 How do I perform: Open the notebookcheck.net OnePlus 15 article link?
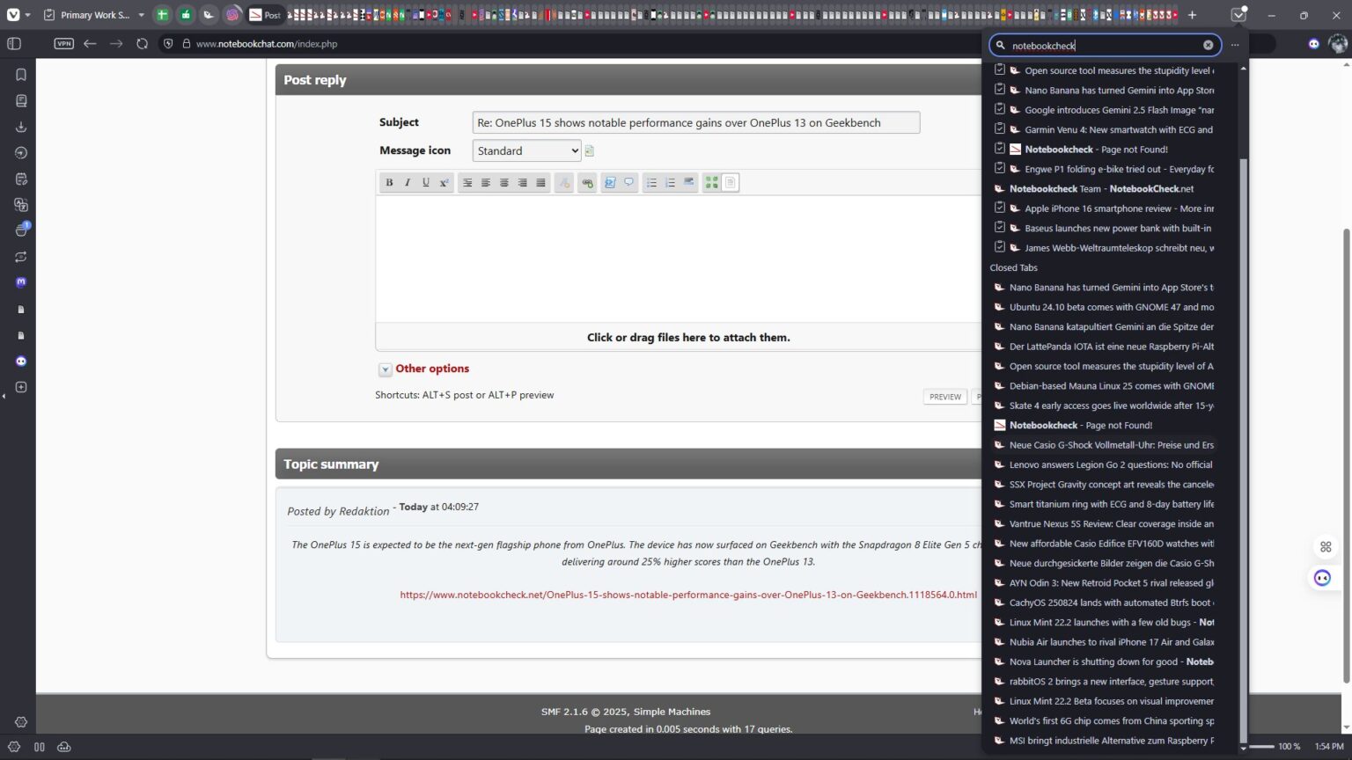pos(687,595)
